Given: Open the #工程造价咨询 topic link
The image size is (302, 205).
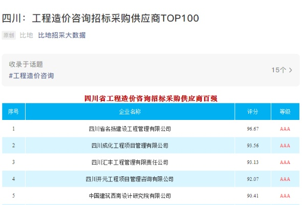Looking at the screenshot, I should coord(31,76).
